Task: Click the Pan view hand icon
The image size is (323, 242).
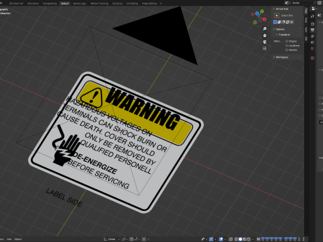Action: point(264,35)
